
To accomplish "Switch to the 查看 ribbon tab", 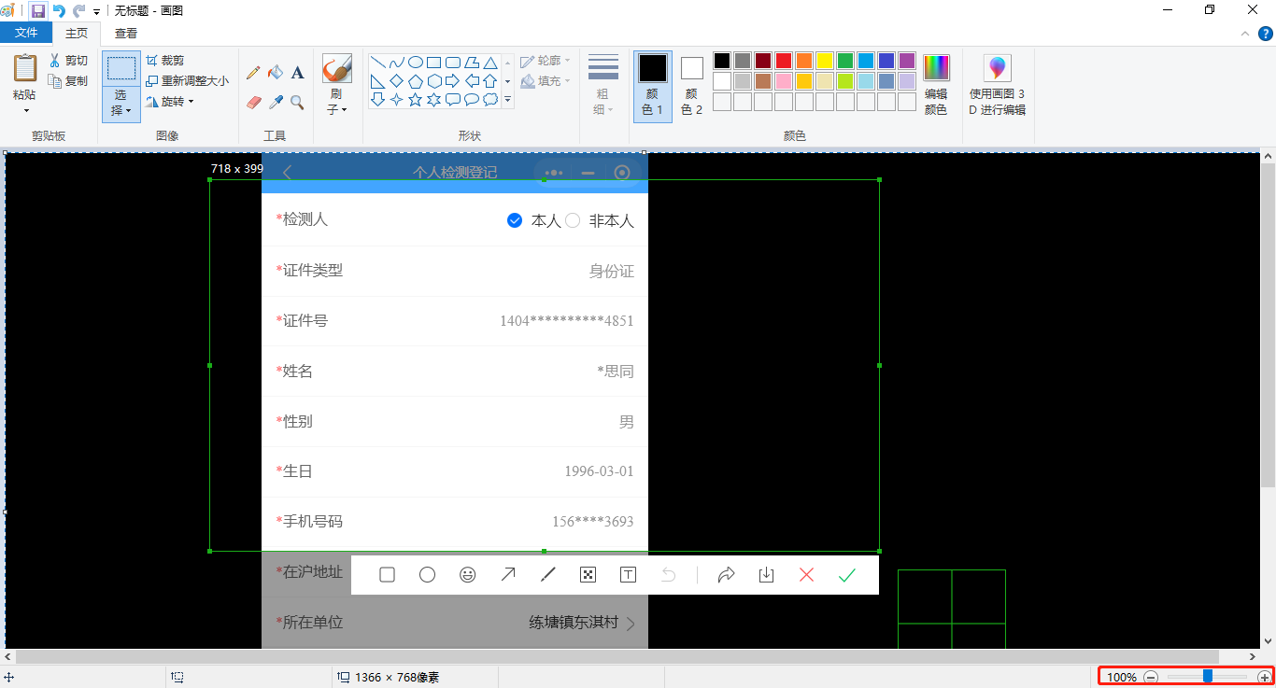I will click(125, 31).
